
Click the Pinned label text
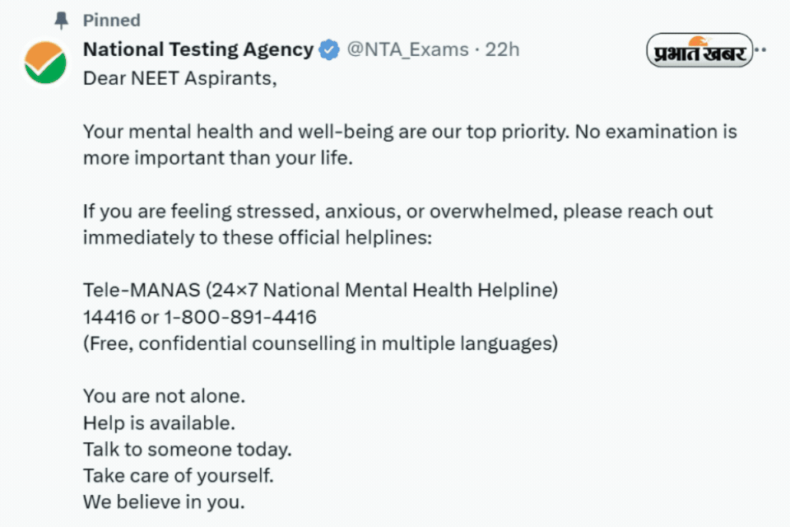111,20
